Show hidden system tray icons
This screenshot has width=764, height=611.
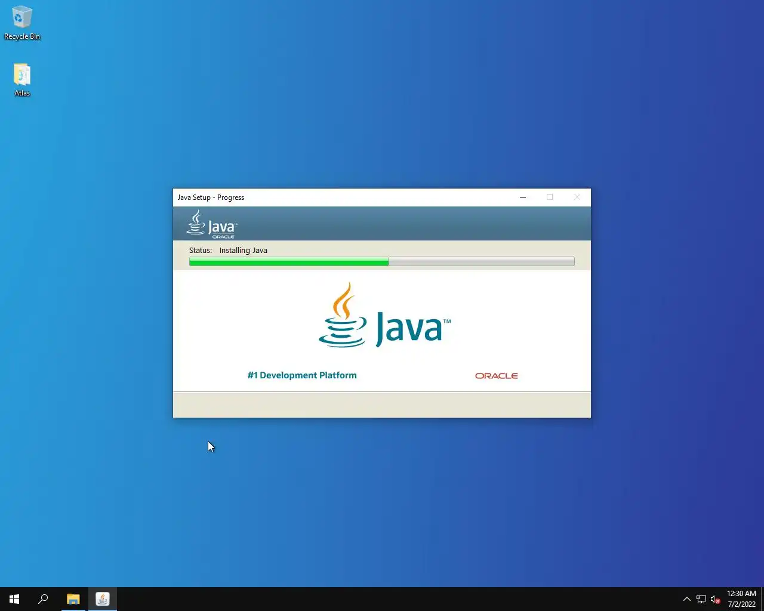686,599
